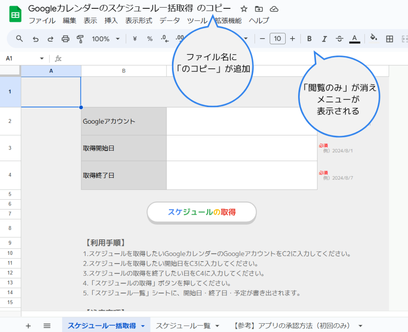Select the 取得開始日 input cell
This screenshot has width=408, height=332.
point(242,148)
